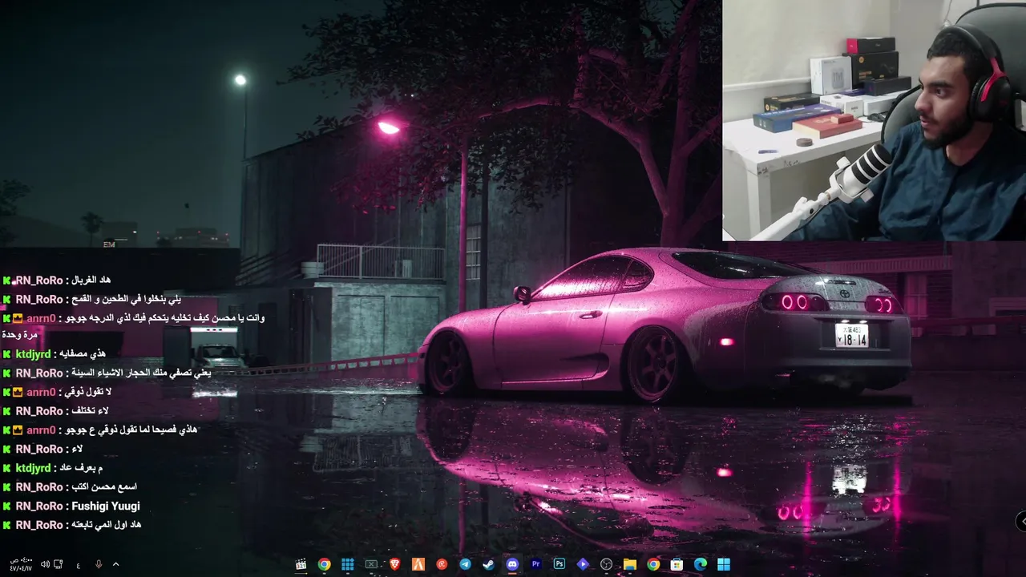Open Chrome beside the Microsoft Store icon
The width and height of the screenshot is (1026, 577).
(x=653, y=564)
